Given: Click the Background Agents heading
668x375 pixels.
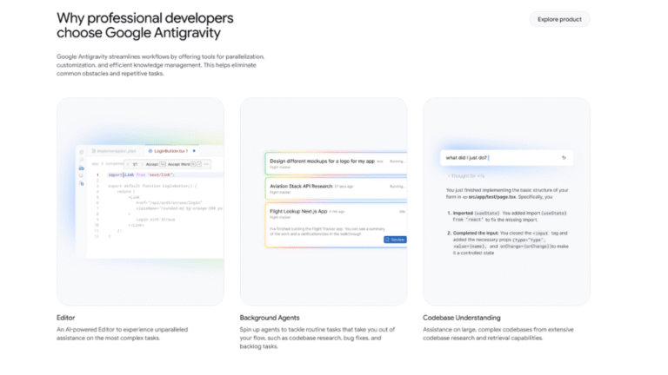Looking at the screenshot, I should coord(270,318).
